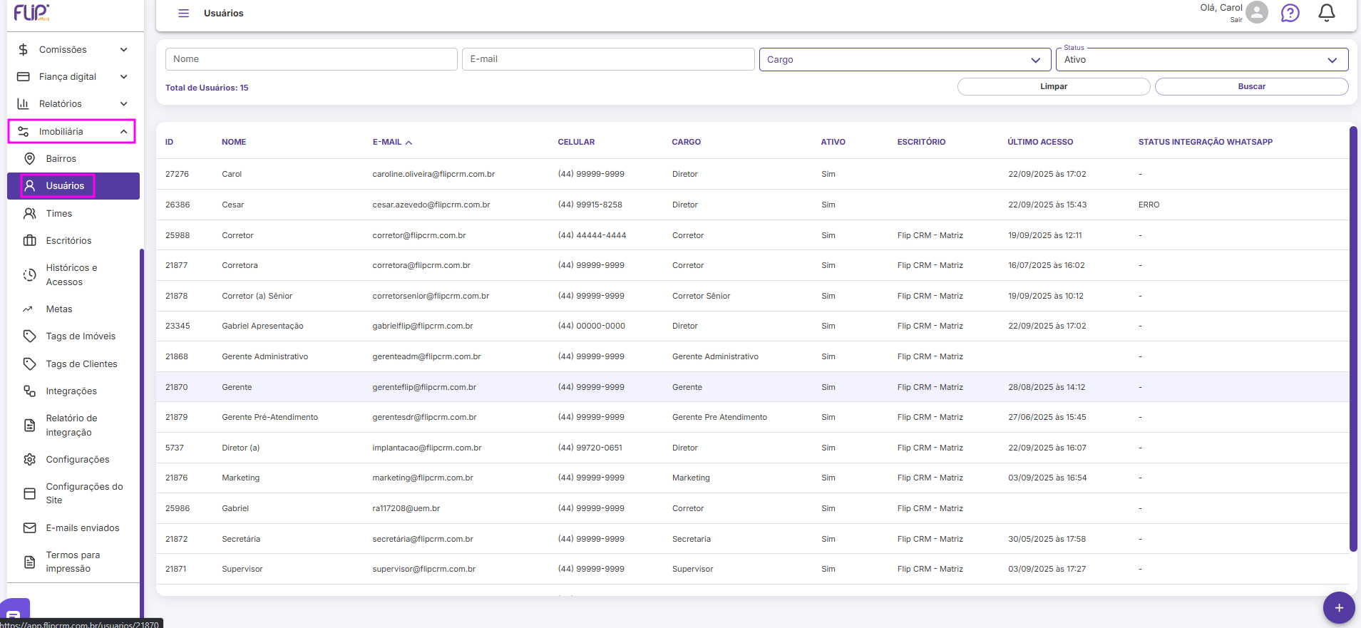This screenshot has height=628, width=1361.
Task: Click the Tags de Clientes tag icon
Action: [x=30, y=364]
